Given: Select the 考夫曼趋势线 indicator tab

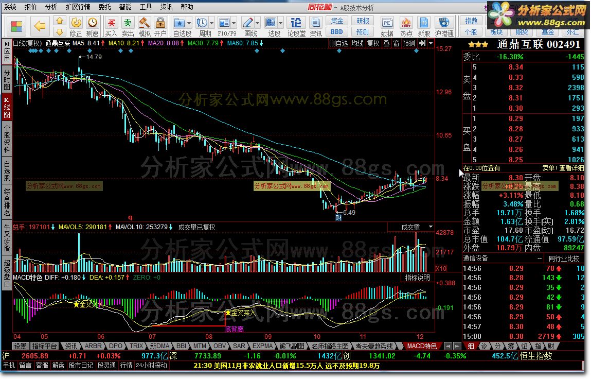Looking at the screenshot, I should coord(374,346).
